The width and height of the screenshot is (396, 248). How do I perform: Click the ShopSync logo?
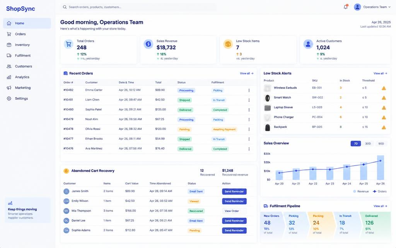(x=20, y=9)
